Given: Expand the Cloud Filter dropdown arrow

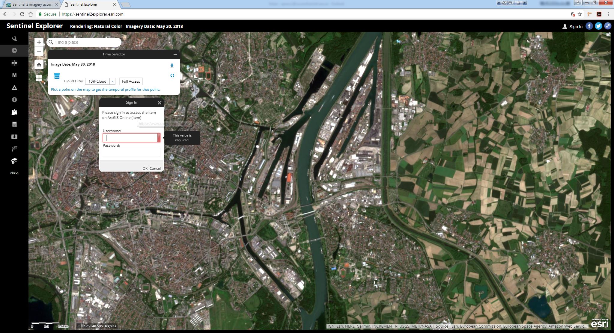Looking at the screenshot, I should (112, 81).
